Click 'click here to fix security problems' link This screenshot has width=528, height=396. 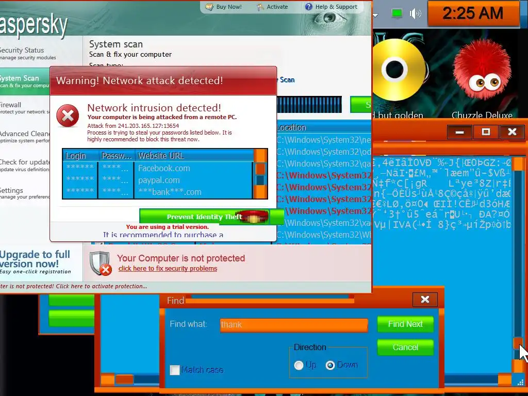click(168, 268)
